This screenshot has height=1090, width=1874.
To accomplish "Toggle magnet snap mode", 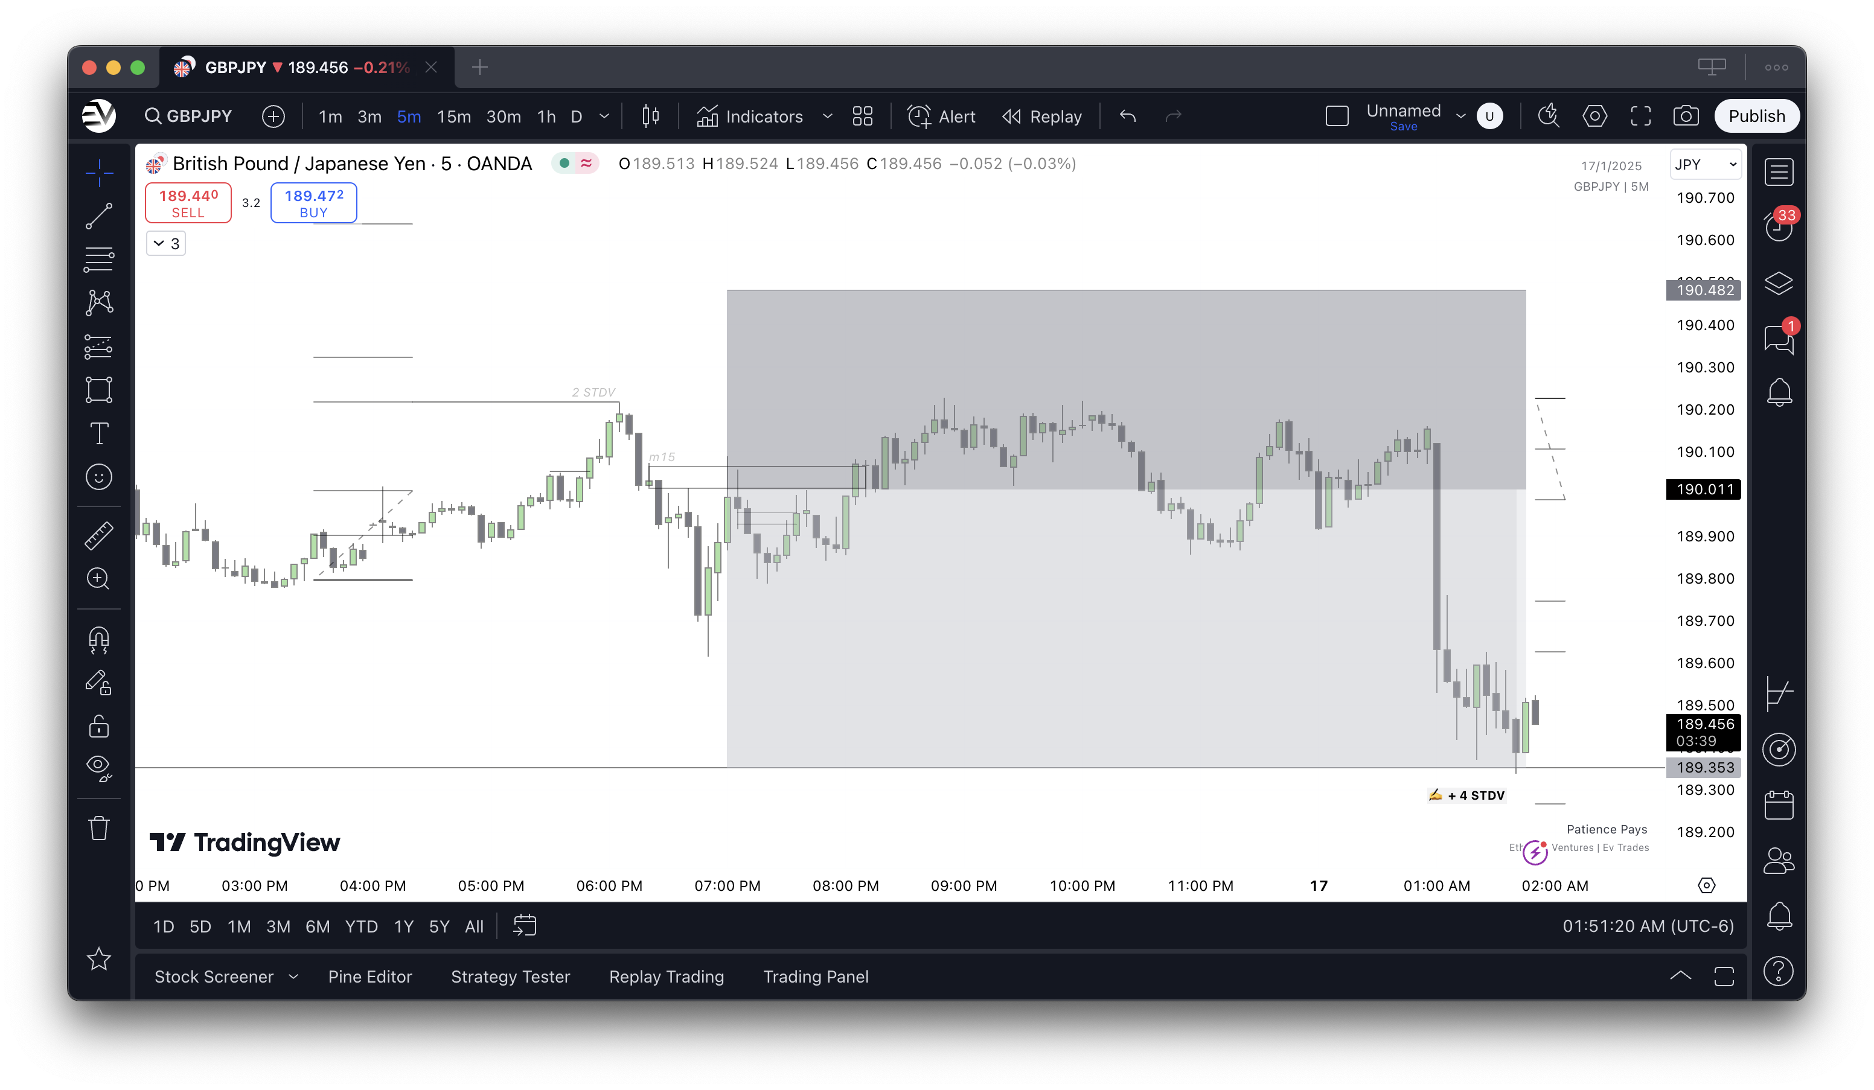I will coord(99,640).
